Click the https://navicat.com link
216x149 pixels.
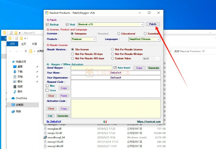tap(148, 122)
